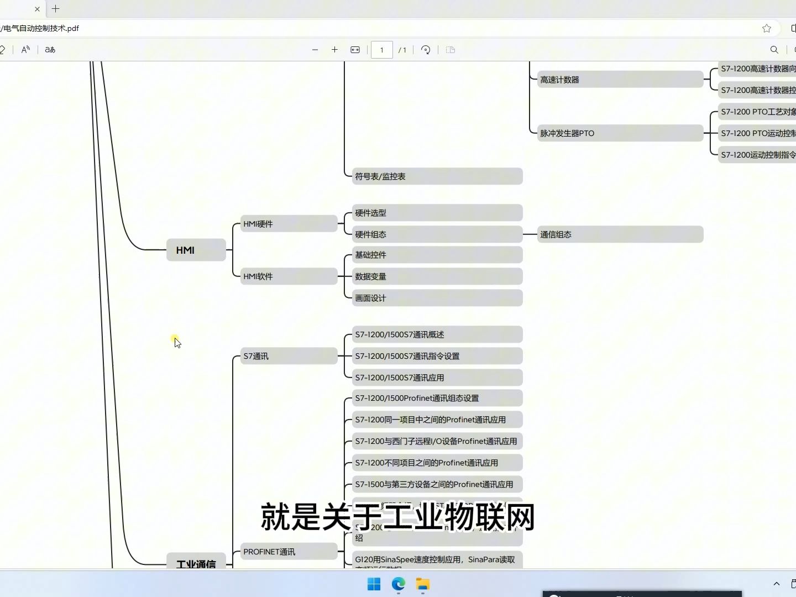The image size is (796, 597).
Task: Open PDF search
Action: pos(774,50)
